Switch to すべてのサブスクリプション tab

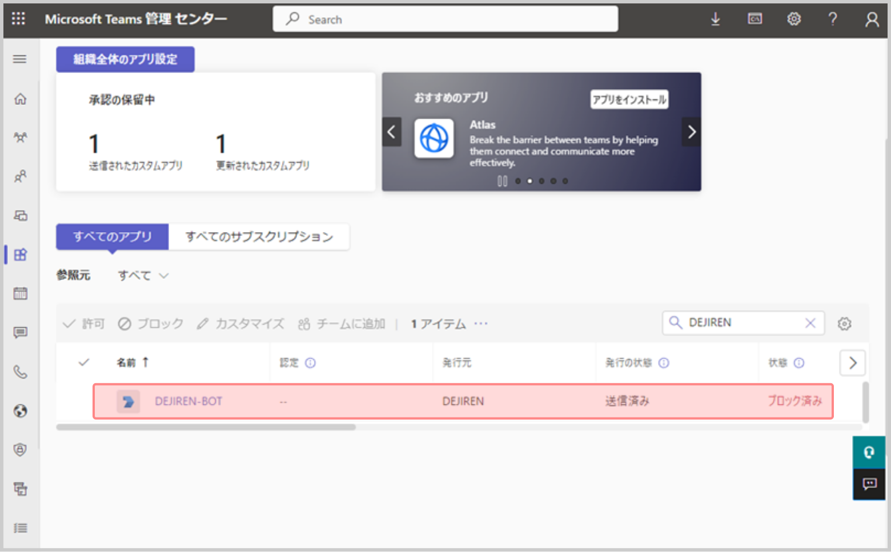[x=259, y=237]
